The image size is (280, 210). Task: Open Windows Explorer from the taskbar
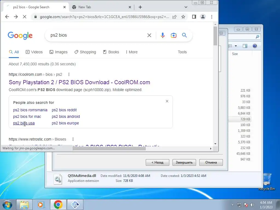(x=24, y=205)
